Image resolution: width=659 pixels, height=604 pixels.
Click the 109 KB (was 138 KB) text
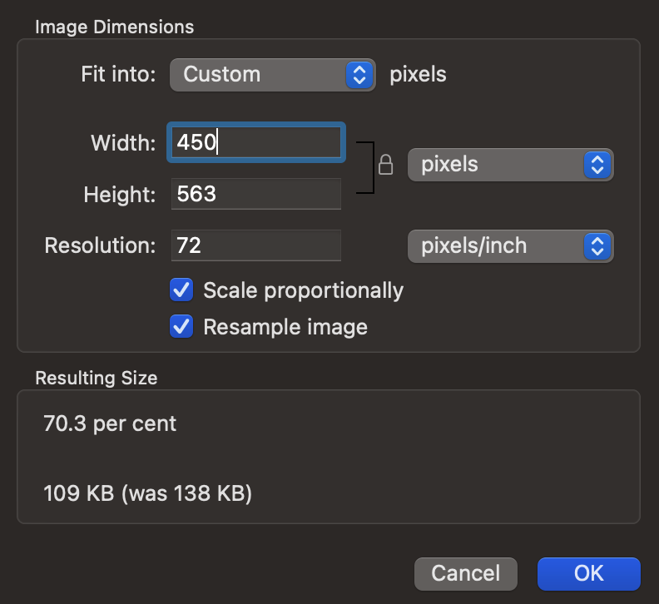[x=147, y=493]
